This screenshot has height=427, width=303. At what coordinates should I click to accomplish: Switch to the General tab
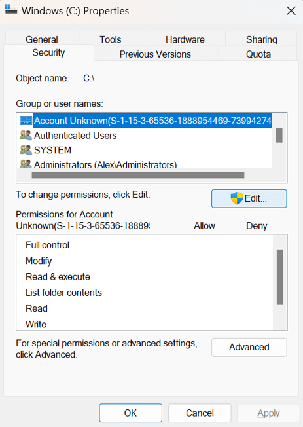[x=42, y=39]
